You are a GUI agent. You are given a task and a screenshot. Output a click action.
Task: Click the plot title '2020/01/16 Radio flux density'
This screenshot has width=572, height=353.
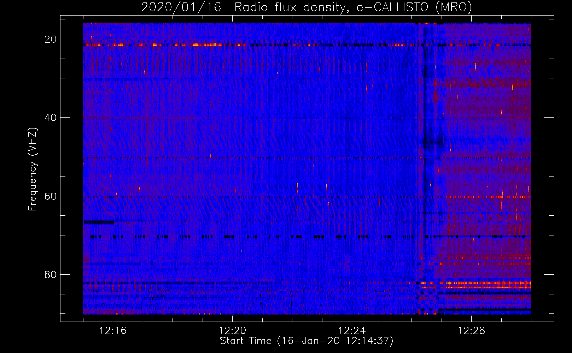tap(307, 7)
